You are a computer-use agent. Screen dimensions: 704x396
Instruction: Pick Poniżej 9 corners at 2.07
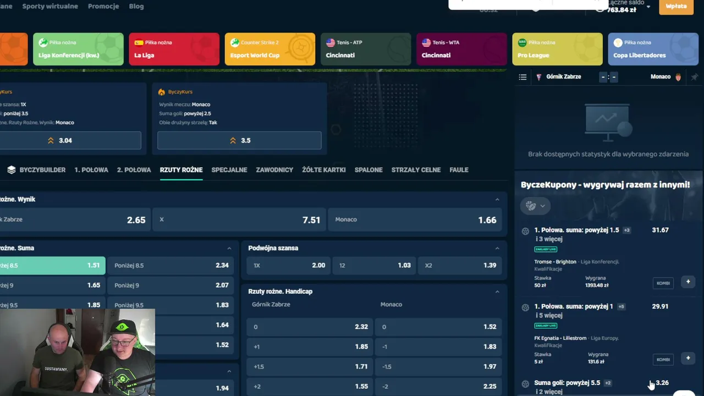[171, 285]
